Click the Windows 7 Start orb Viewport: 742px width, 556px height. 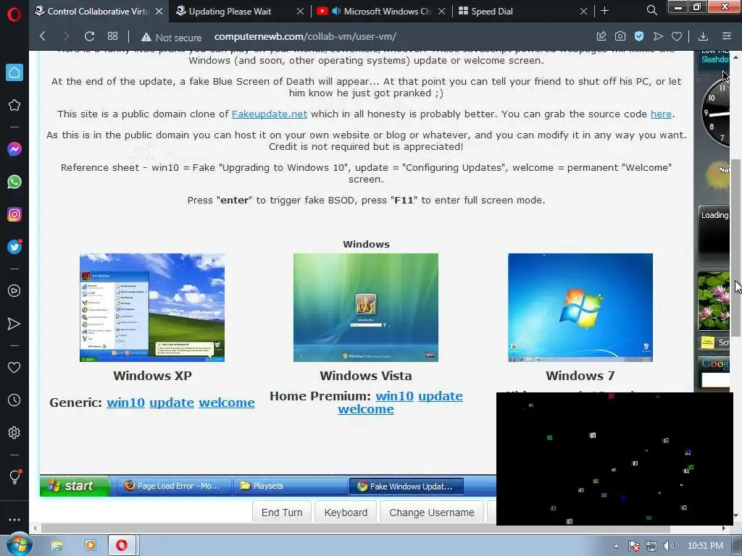[18, 545]
